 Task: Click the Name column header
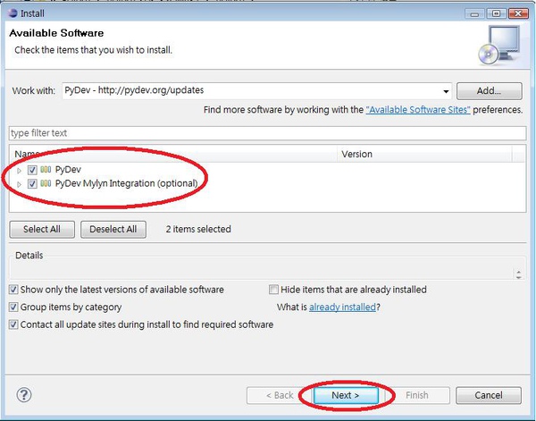click(173, 154)
